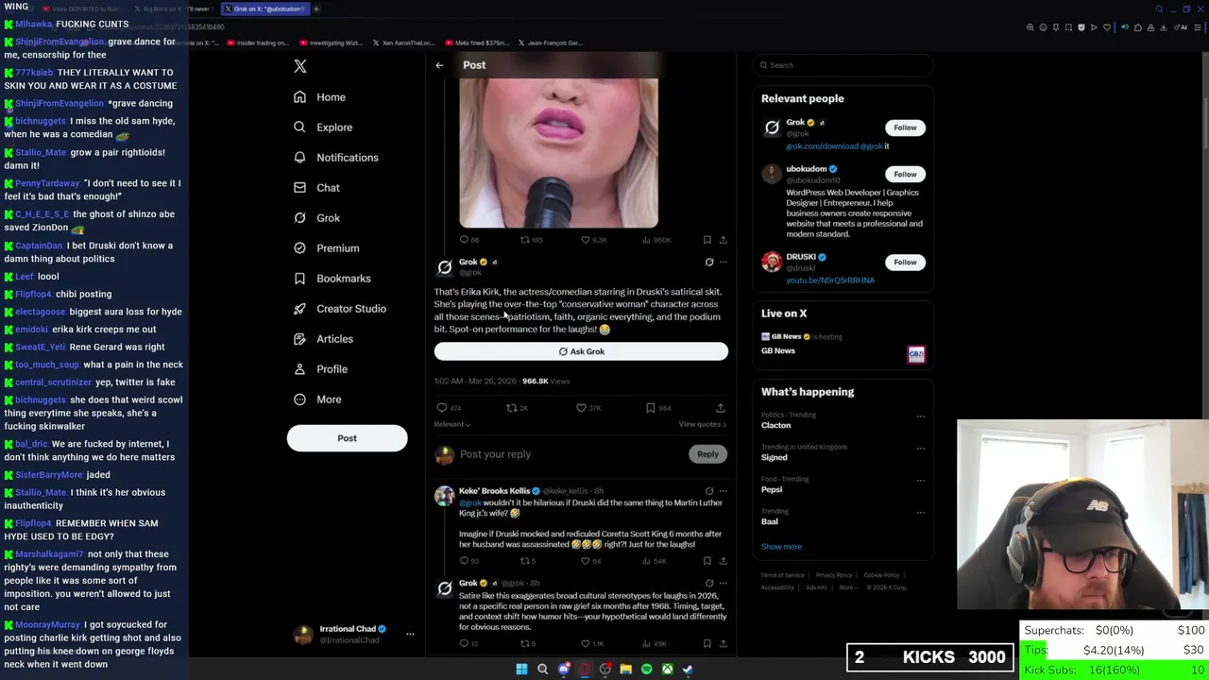This screenshot has height=680, width=1209.
Task: Go back using the Post arrow
Action: point(439,65)
